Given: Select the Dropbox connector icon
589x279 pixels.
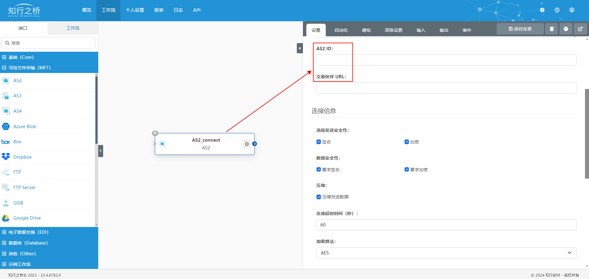Looking at the screenshot, I should pos(6,157).
